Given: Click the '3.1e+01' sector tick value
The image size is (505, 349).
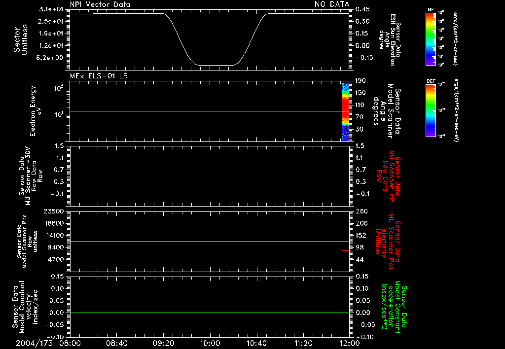Looking at the screenshot, I should tap(51, 9).
